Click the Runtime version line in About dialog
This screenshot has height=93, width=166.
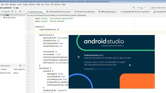click(x=105, y=62)
